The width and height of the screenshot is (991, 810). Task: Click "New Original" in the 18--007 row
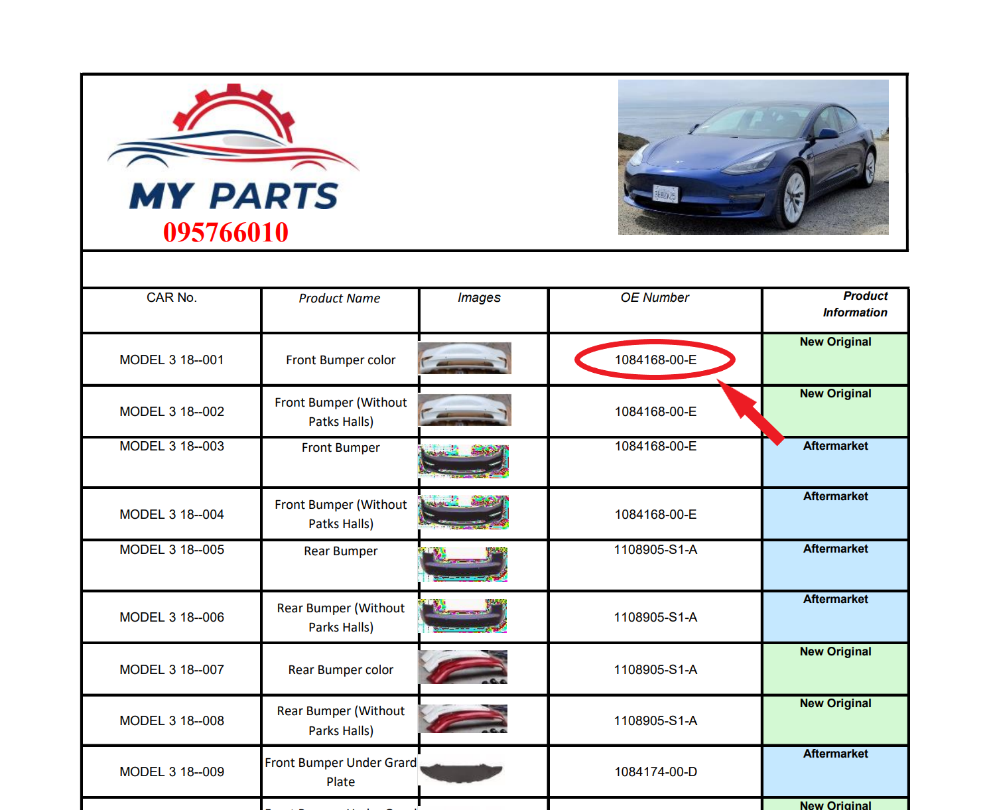coord(835,651)
